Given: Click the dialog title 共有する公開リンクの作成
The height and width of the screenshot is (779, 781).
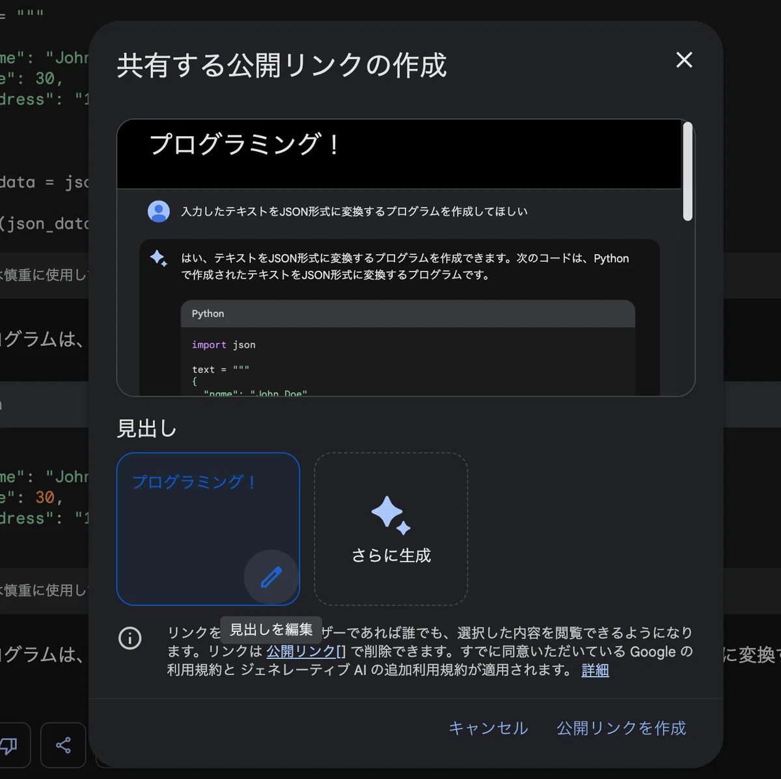Looking at the screenshot, I should [x=282, y=66].
